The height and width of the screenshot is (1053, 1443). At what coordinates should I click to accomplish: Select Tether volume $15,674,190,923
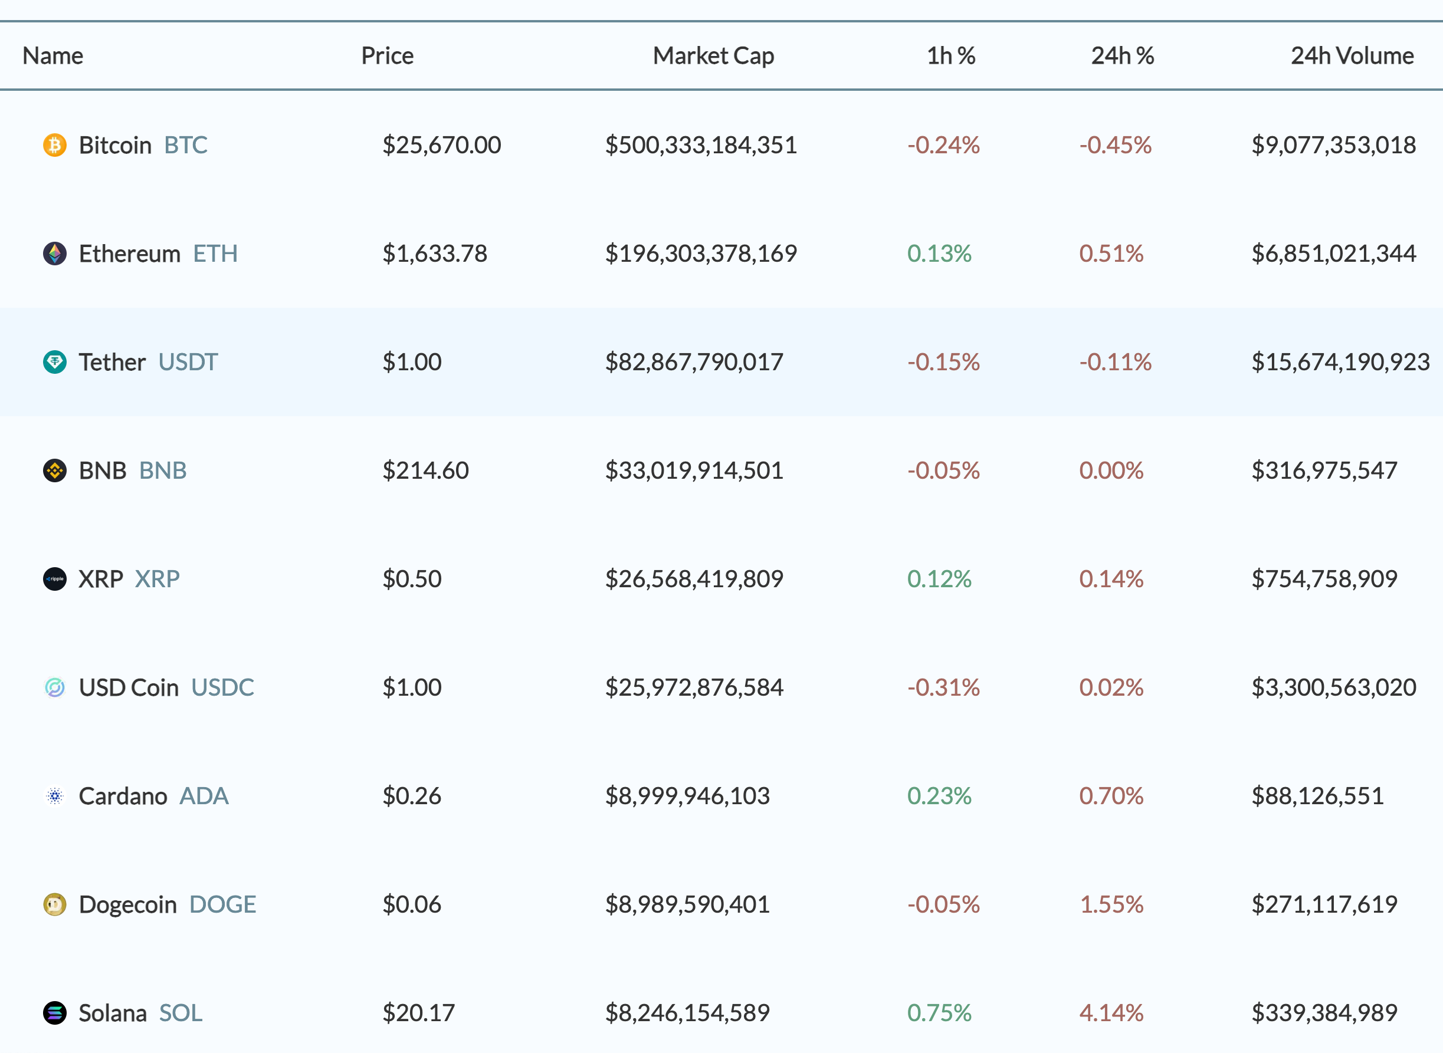coord(1341,362)
